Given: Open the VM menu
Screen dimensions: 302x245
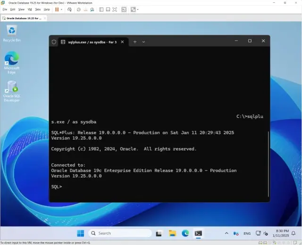Looking at the screenshot, I should tap(30, 9).
